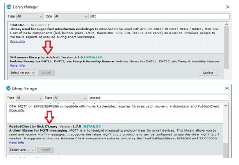The height and width of the screenshot is (165, 239).
Task: Select the PubSubClient library title
Action: point(20,126)
